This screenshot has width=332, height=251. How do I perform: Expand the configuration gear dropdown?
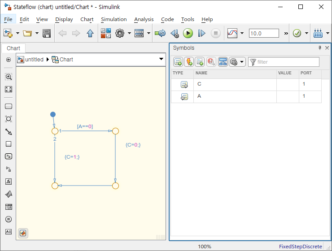[129, 33]
